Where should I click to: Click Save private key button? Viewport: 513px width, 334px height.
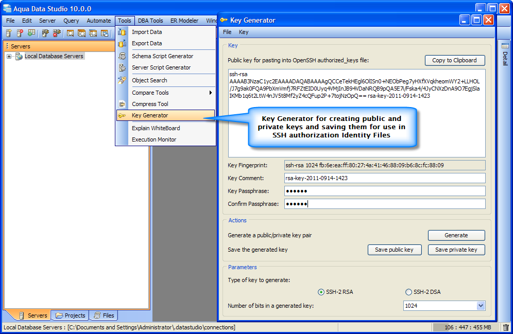tap(456, 250)
